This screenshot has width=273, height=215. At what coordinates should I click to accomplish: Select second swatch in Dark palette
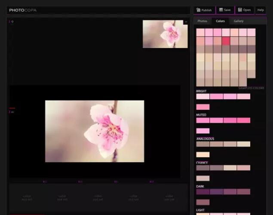point(216,192)
